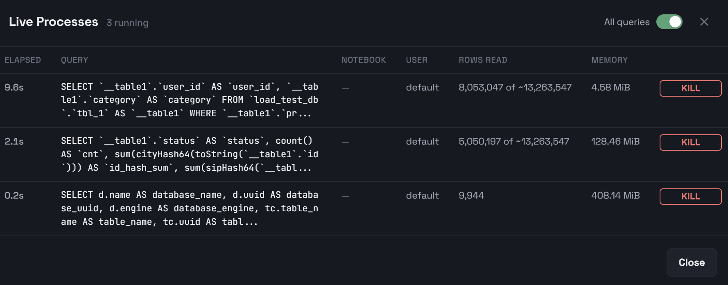This screenshot has width=728, height=285.
Task: Open the SELECT d.name database_name query text
Action: pos(190,208)
